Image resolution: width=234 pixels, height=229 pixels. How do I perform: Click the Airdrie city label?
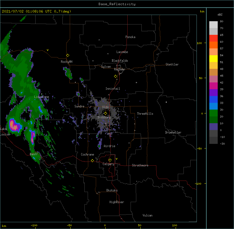109,146
